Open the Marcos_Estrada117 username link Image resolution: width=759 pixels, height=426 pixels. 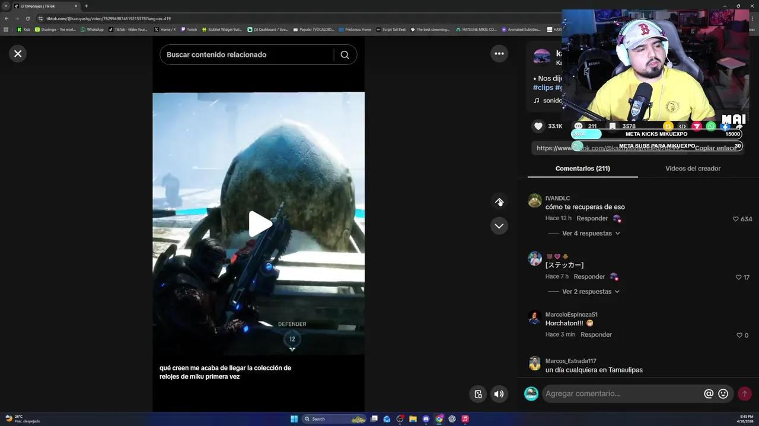[571, 361]
